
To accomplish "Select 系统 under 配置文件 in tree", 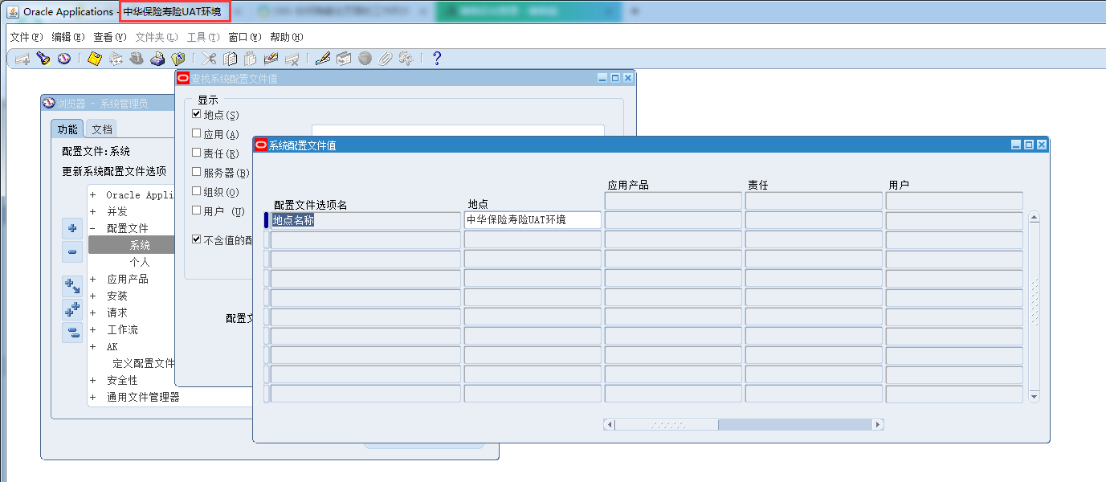I will (140, 245).
